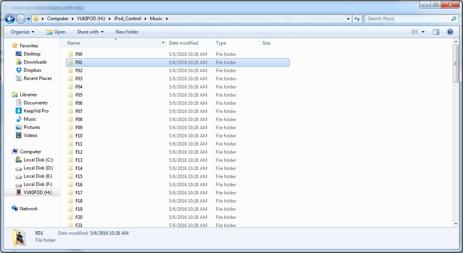
Task: Toggle the preview pane icon
Action: click(x=436, y=32)
